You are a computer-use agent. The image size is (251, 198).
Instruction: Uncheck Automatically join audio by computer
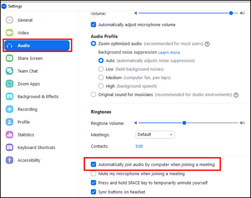click(94, 164)
